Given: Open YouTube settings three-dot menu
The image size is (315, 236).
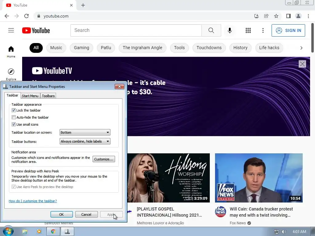Looking at the screenshot, I should tap(263, 30).
